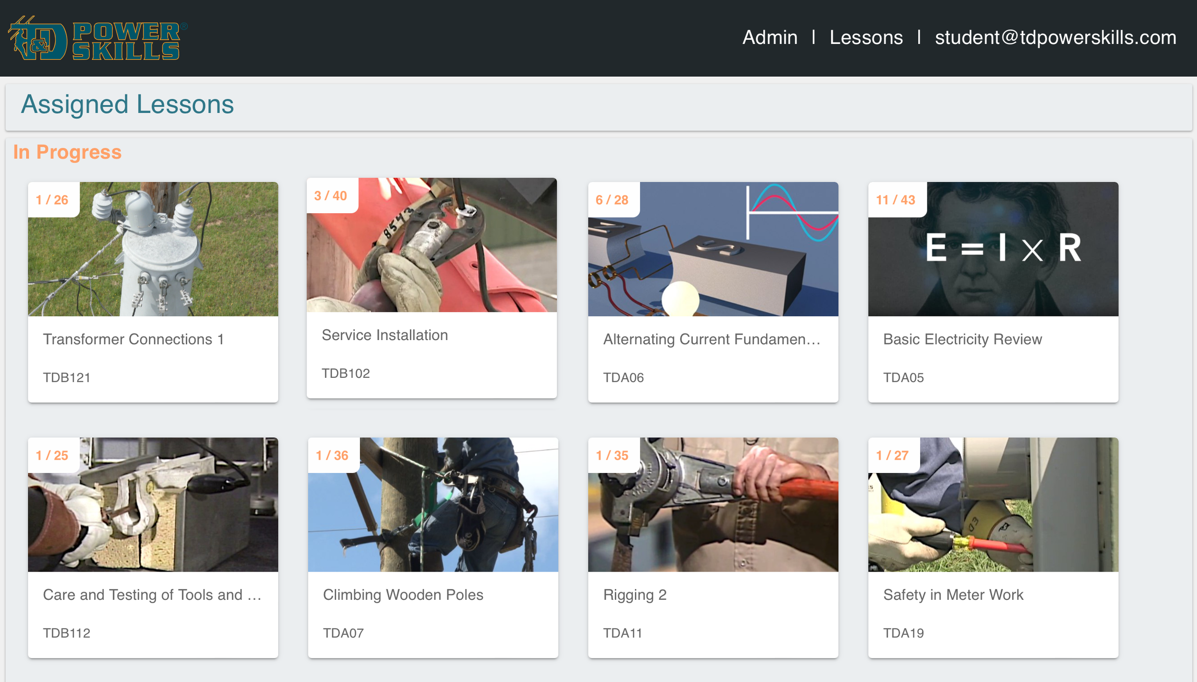
Task: Select the TDA07 course code label
Action: coord(343,633)
